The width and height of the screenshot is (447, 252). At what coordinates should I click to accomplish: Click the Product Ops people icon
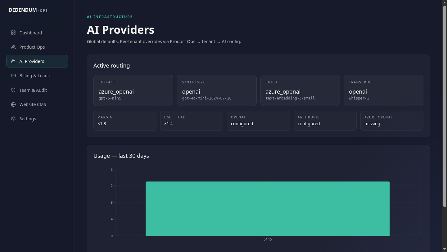(x=13, y=47)
